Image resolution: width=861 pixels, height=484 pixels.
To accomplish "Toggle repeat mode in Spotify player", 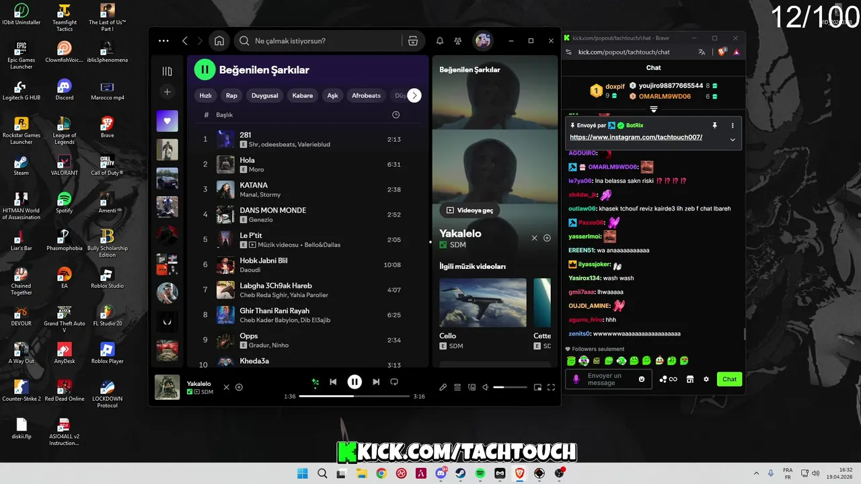I will click(394, 382).
